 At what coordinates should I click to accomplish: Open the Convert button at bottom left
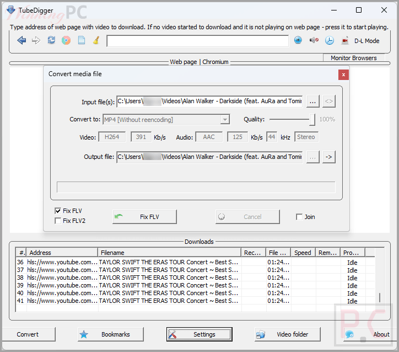(28, 334)
